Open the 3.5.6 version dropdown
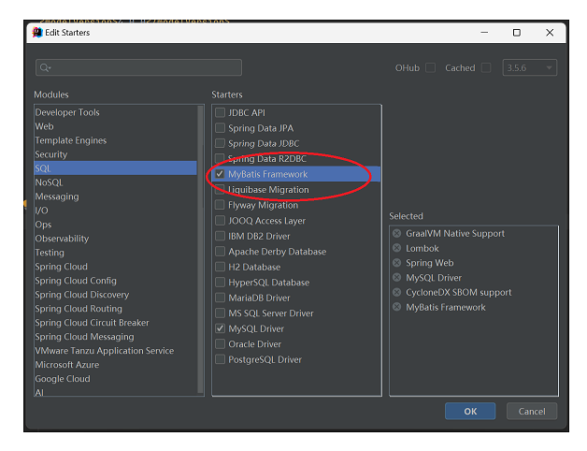The width and height of the screenshot is (587, 451). click(530, 68)
